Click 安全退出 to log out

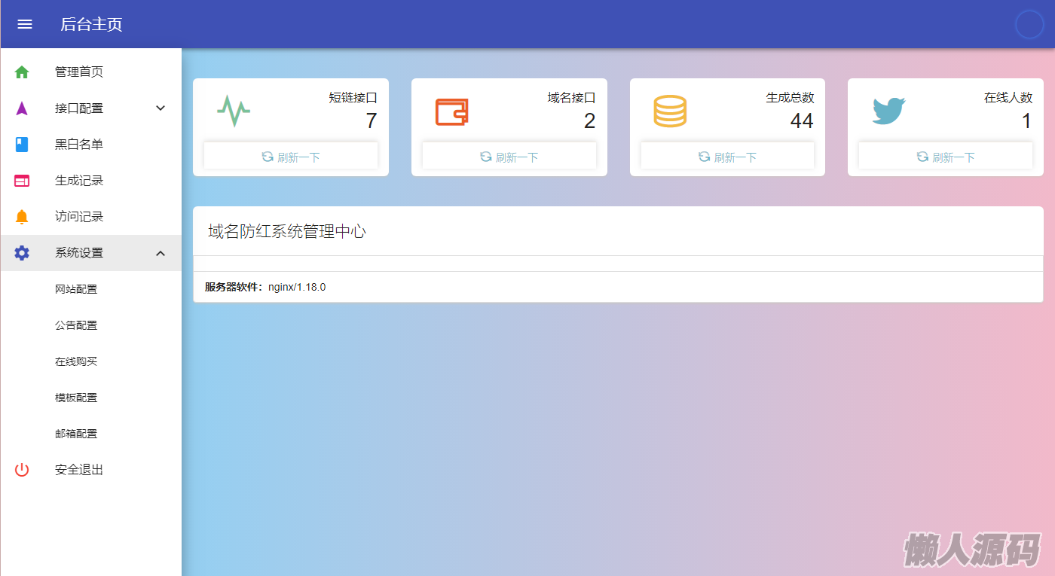(x=90, y=470)
